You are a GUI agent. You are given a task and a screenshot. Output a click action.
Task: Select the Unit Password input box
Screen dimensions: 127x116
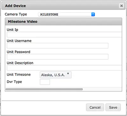coord(57,57)
